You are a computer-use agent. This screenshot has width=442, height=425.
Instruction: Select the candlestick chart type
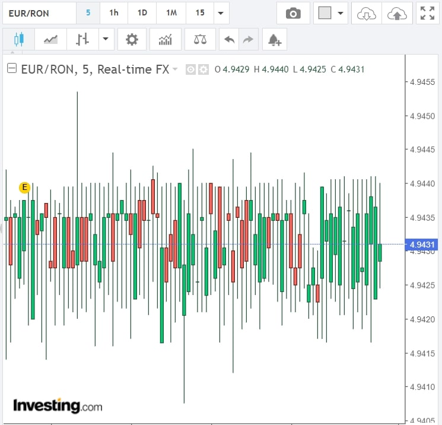point(18,40)
